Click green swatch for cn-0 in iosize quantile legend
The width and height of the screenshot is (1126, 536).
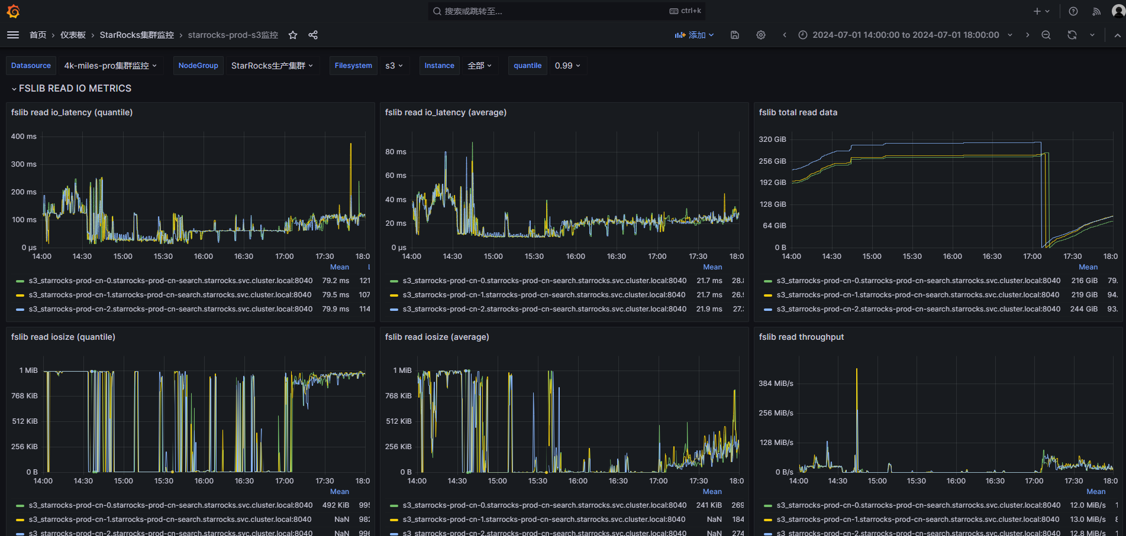pos(20,506)
